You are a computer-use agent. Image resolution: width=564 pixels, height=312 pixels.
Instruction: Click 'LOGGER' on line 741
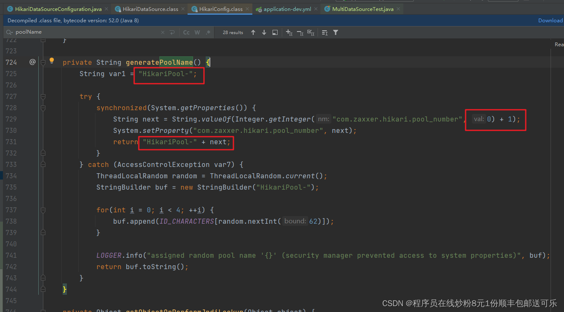click(109, 255)
